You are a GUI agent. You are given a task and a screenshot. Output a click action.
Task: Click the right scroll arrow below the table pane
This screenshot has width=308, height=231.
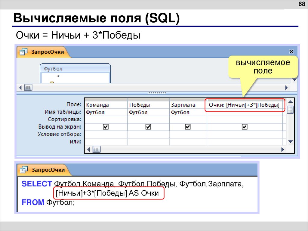point(286,87)
